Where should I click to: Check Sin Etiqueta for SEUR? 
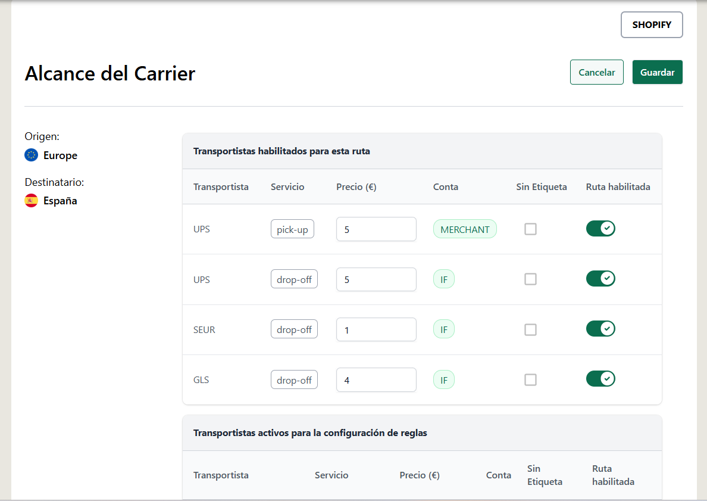(531, 329)
